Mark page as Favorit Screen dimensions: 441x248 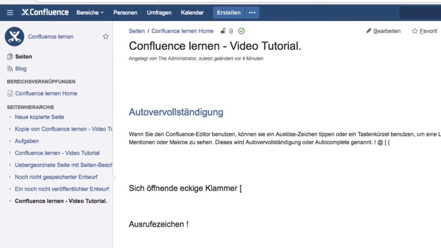pyautogui.click(x=424, y=31)
